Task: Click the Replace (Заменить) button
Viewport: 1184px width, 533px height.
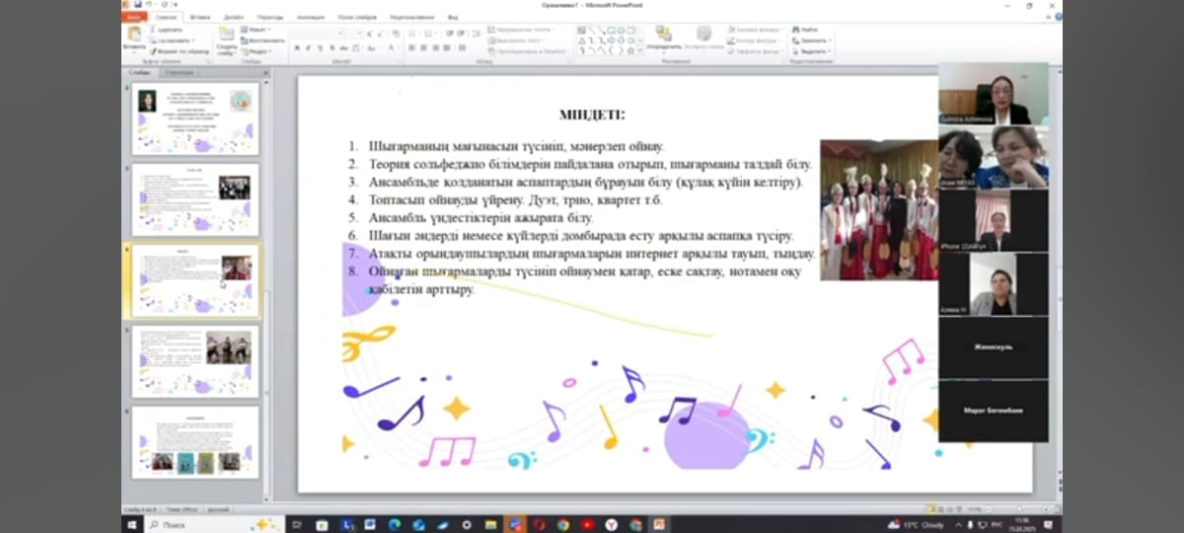Action: tap(814, 40)
